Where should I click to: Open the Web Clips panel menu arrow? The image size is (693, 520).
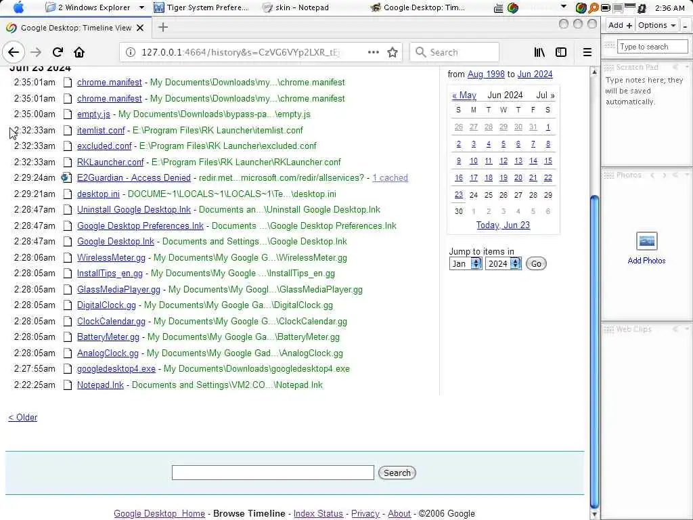pyautogui.click(x=687, y=330)
